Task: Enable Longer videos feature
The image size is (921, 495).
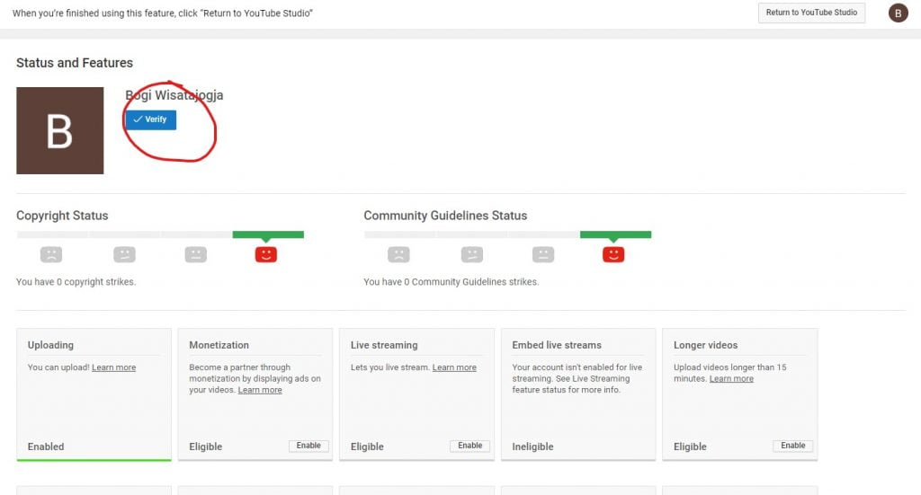Action: pos(793,446)
